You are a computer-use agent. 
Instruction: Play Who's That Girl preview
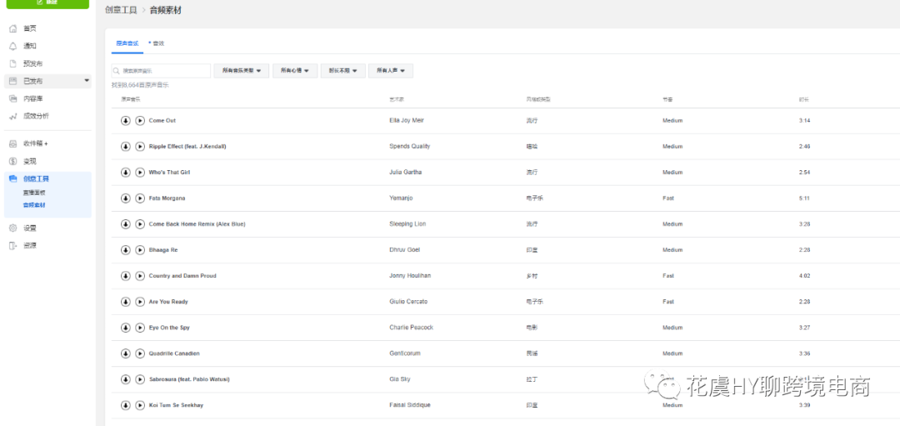click(140, 173)
